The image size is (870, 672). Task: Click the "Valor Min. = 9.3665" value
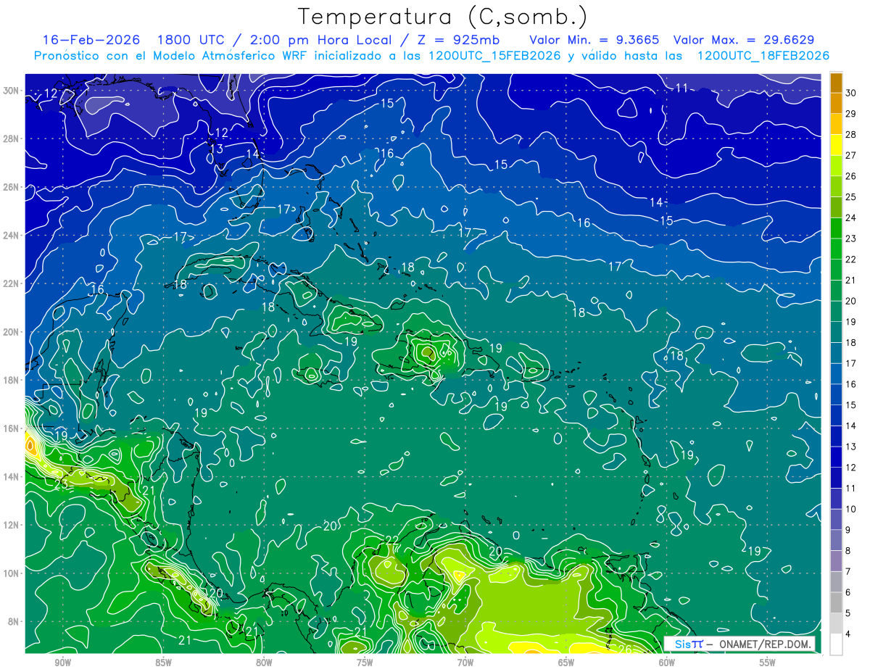click(x=594, y=40)
